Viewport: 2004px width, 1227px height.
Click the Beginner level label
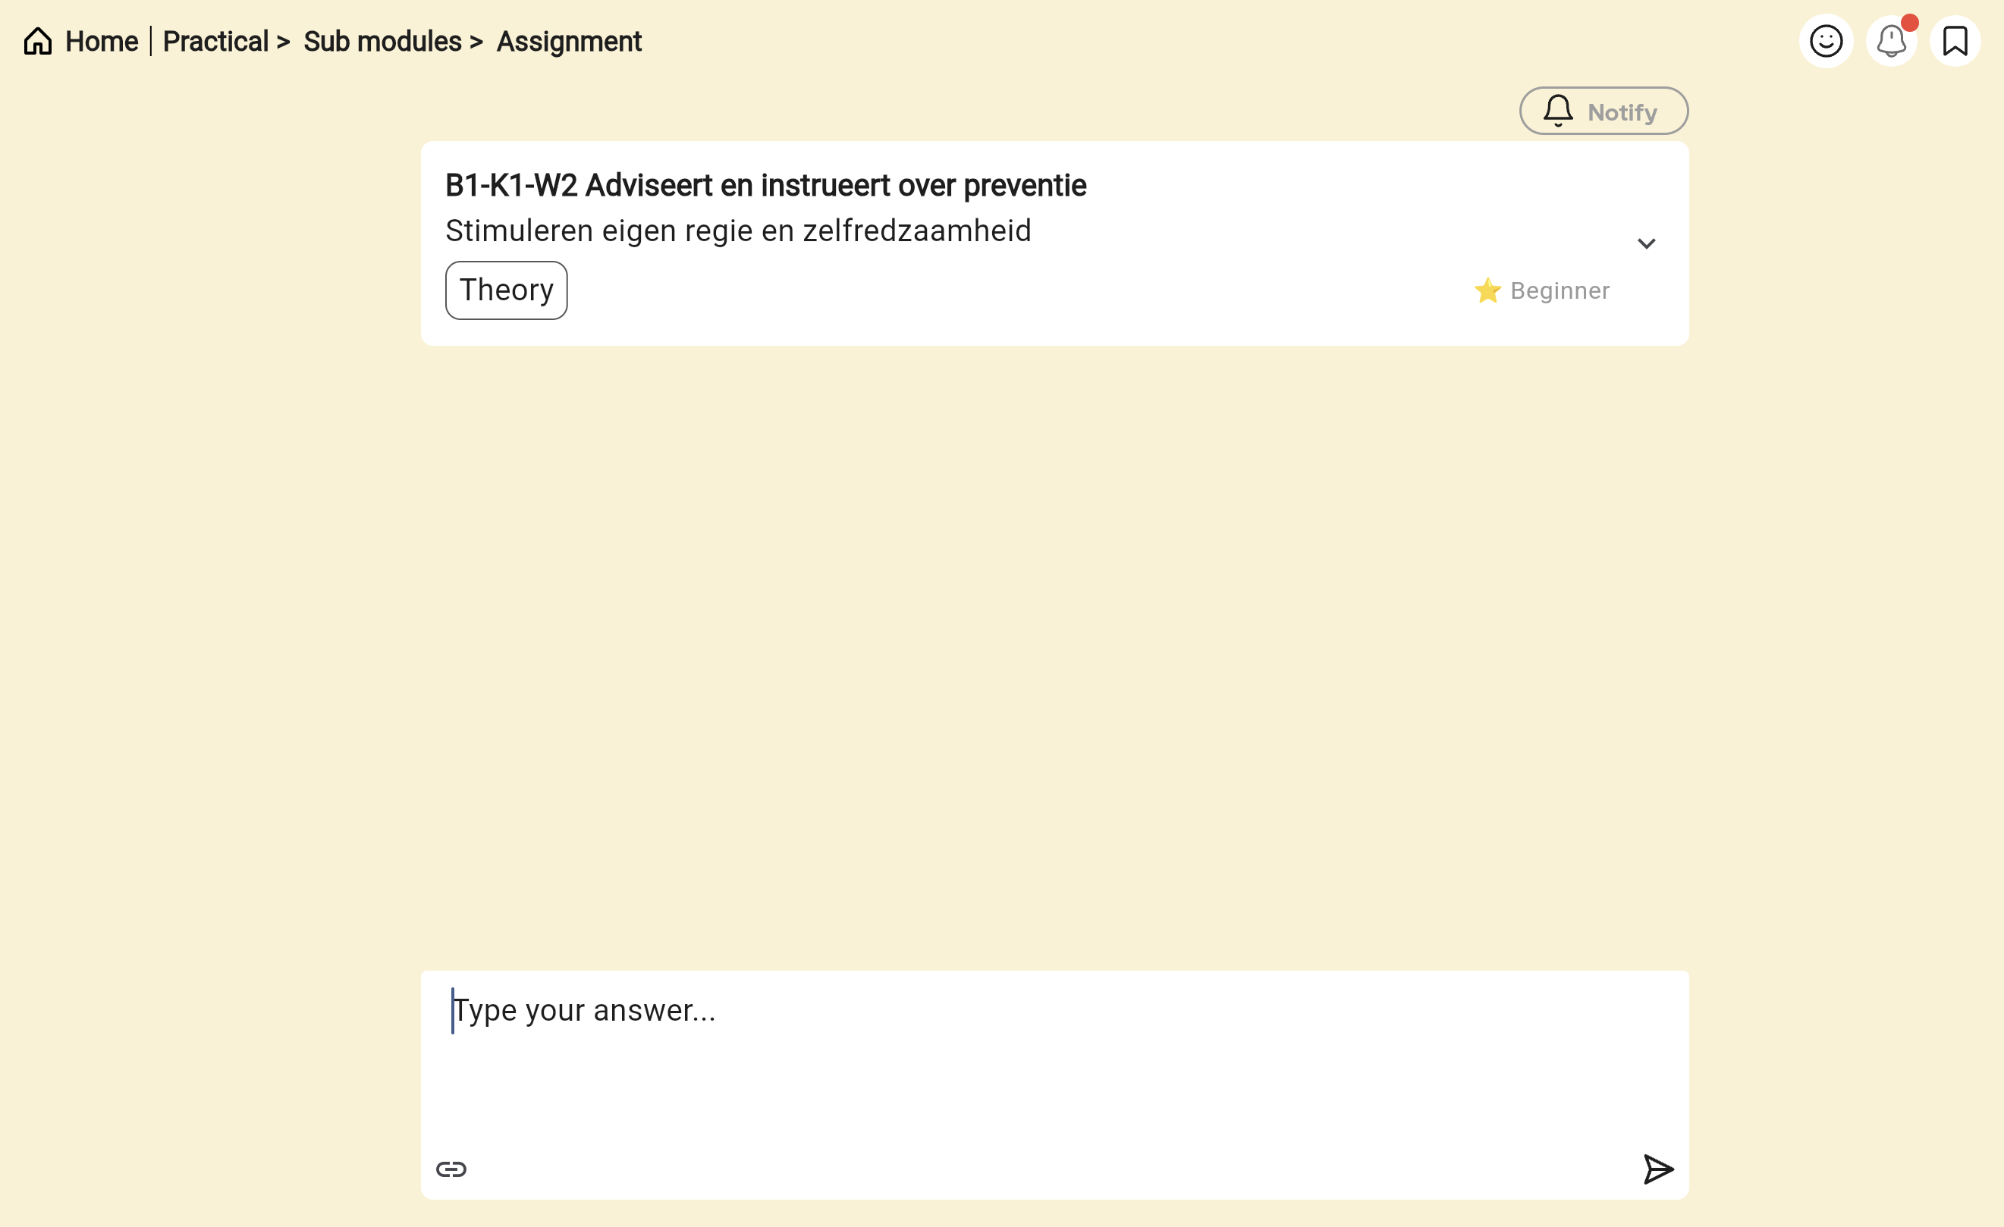[x=1559, y=290]
